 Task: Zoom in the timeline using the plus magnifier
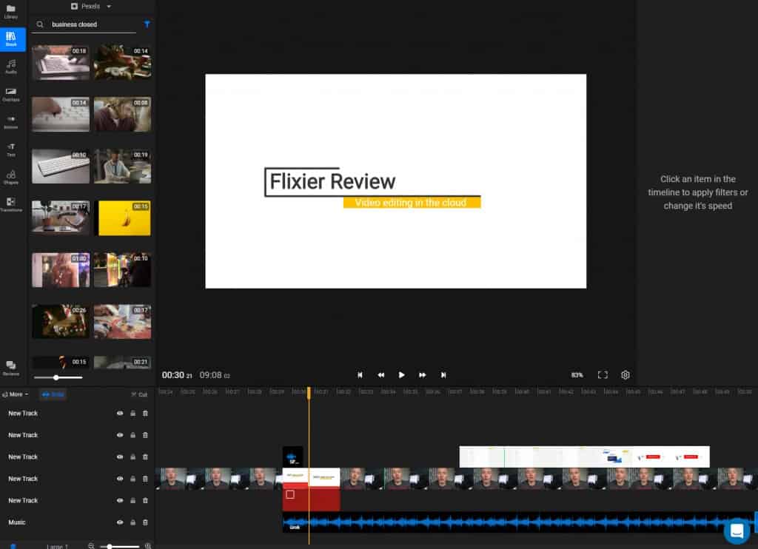(x=148, y=546)
